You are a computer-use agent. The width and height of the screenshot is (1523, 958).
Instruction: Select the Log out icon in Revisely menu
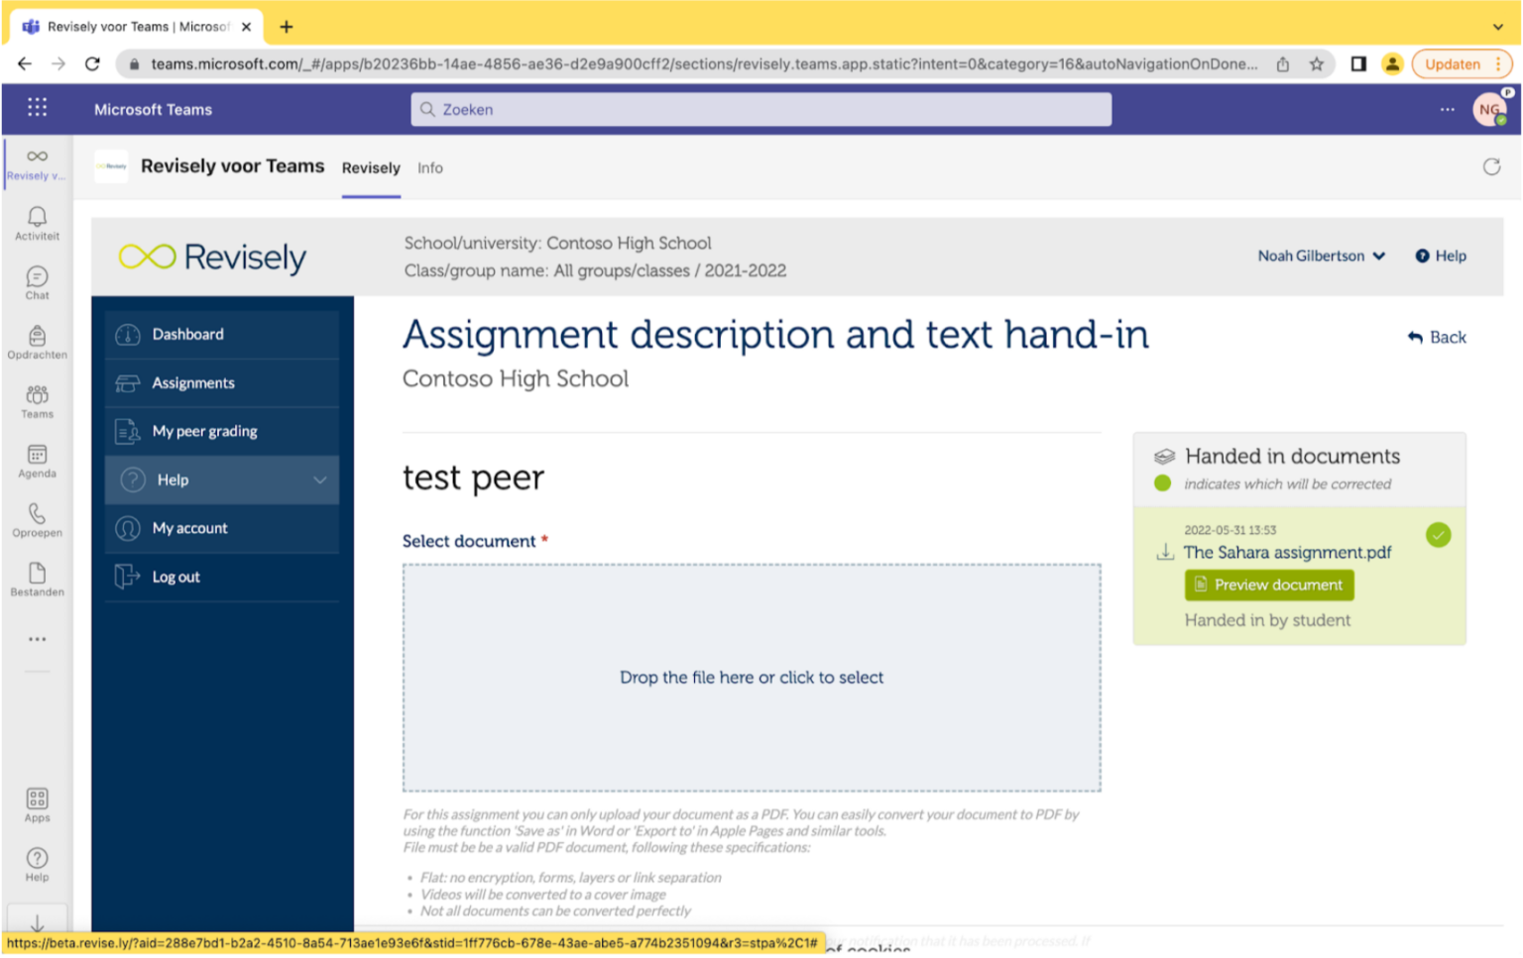pos(129,577)
